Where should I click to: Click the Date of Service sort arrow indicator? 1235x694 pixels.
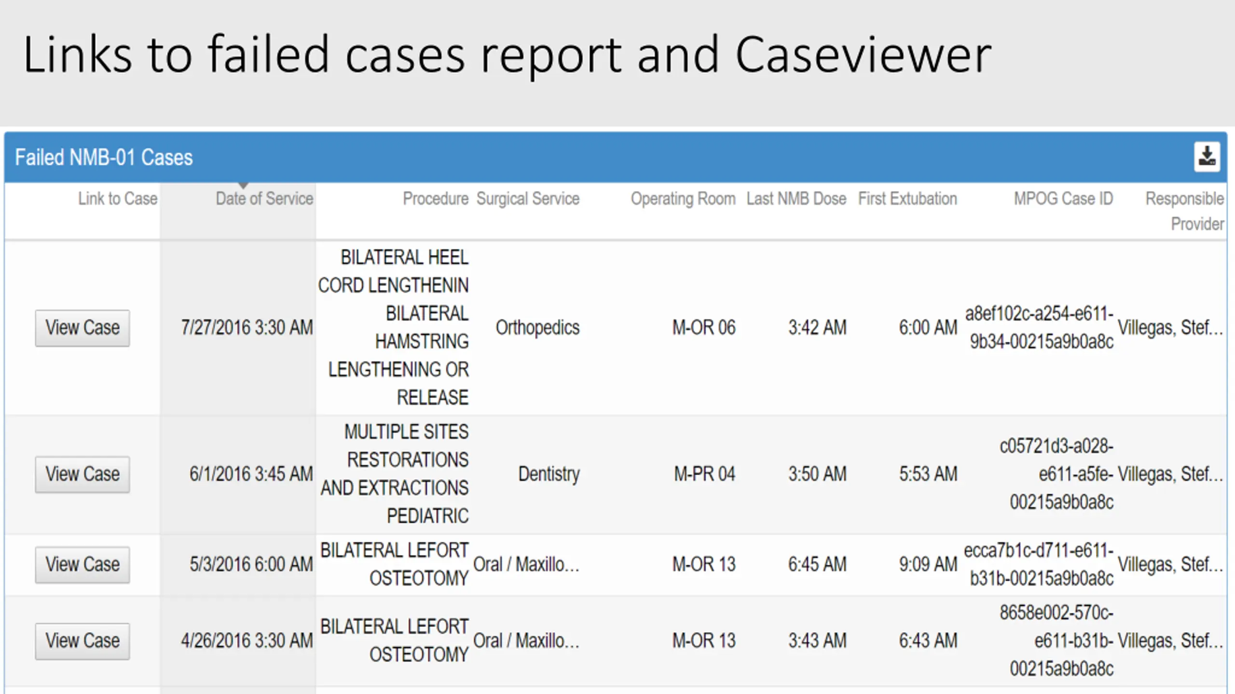coord(243,186)
